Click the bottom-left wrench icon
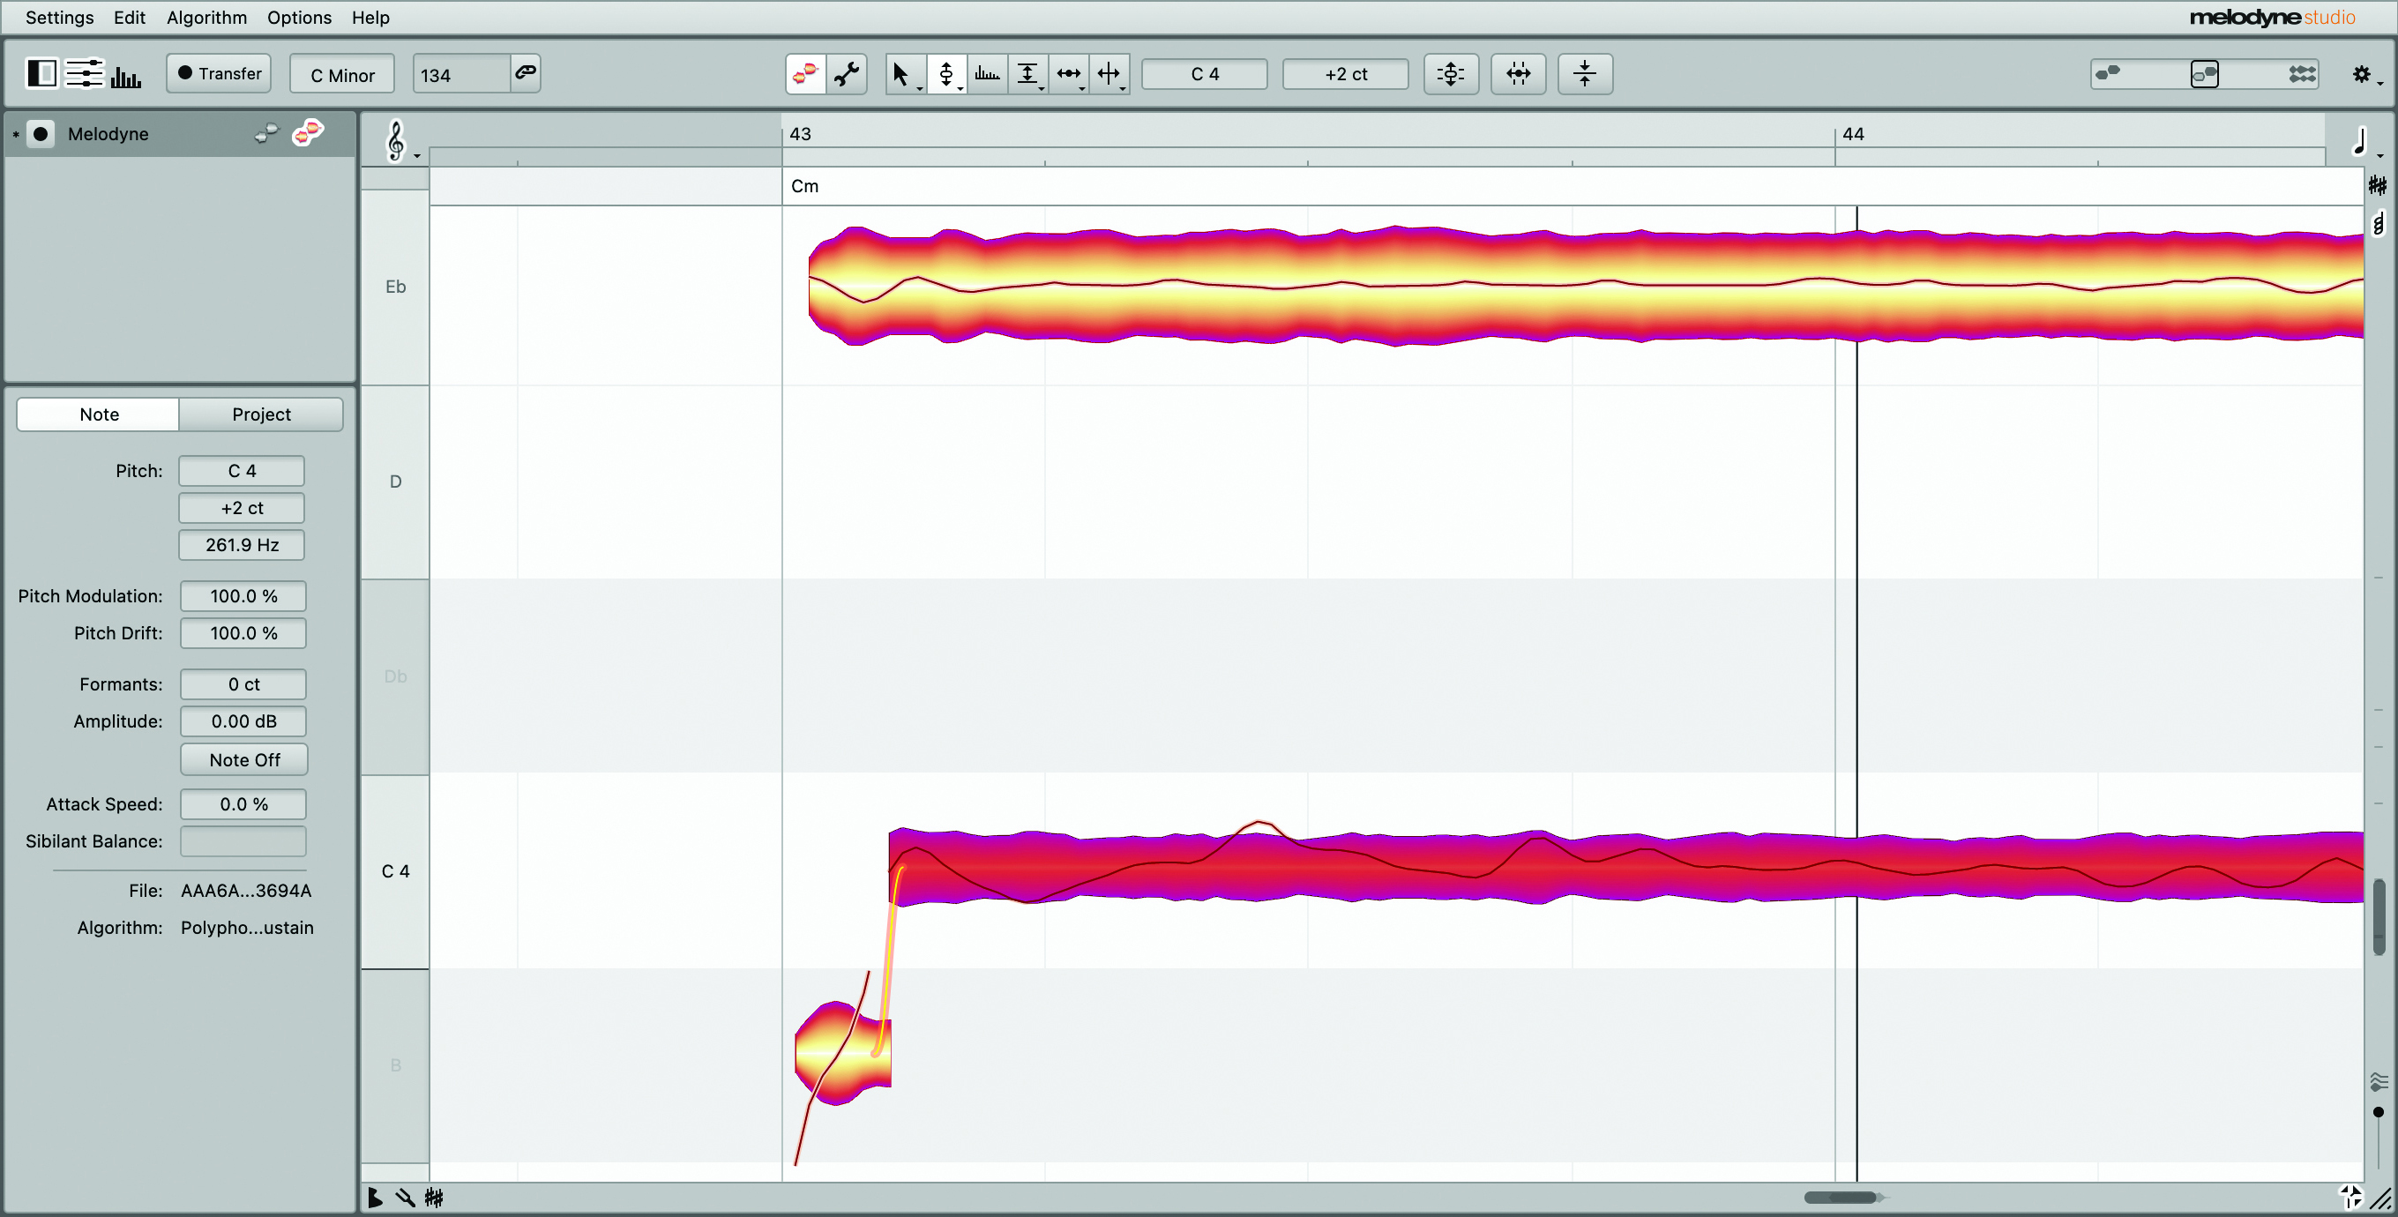 tap(405, 1198)
